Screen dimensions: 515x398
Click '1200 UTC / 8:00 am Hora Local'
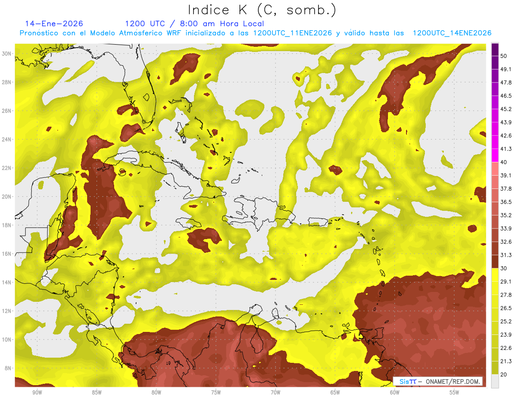[x=194, y=24]
